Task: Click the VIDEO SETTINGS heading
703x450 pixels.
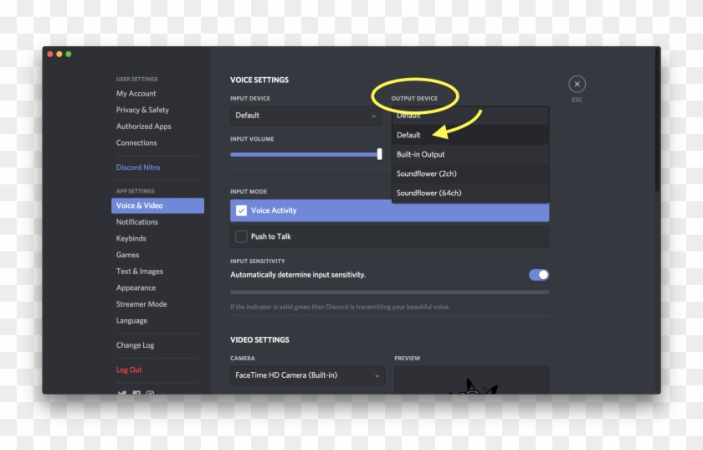Action: tap(259, 340)
